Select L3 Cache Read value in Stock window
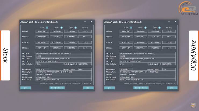The width and height of the screenshot is (199, 111). [x=42, y=48]
